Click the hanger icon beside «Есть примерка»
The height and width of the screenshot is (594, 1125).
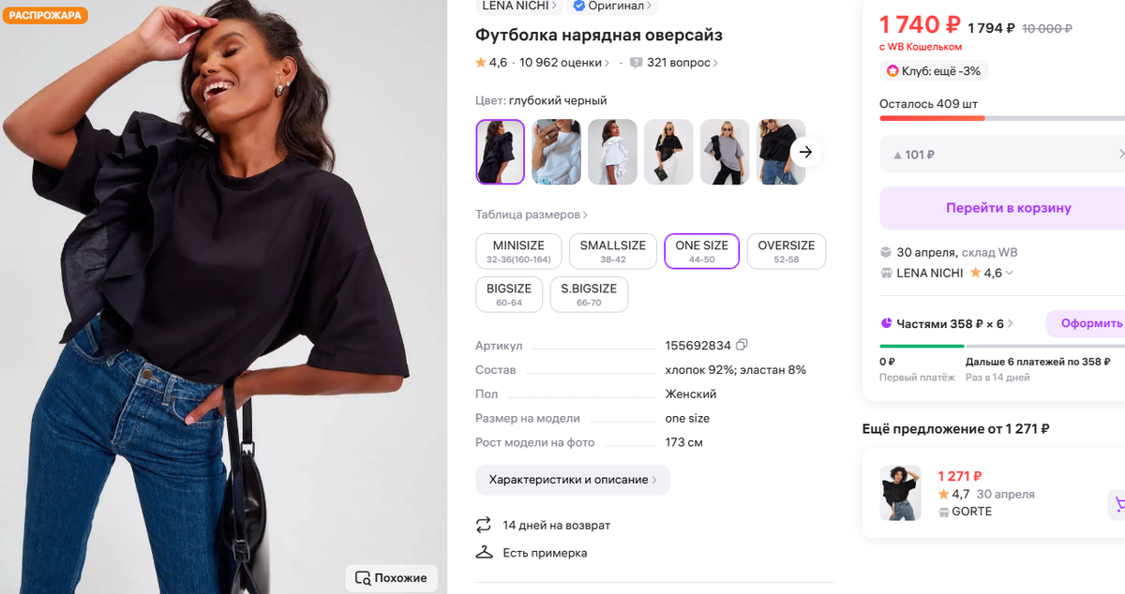pos(482,553)
